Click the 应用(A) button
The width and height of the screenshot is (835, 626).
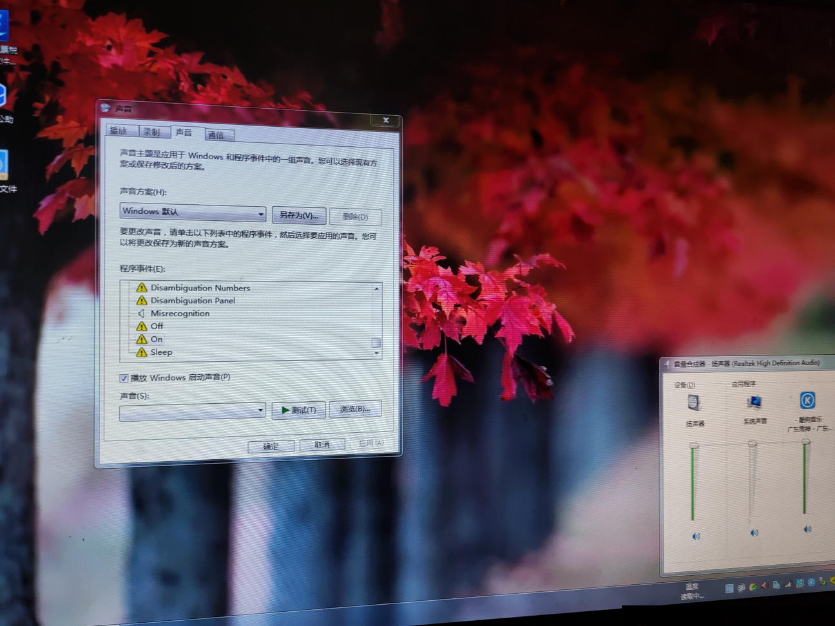[x=372, y=443]
